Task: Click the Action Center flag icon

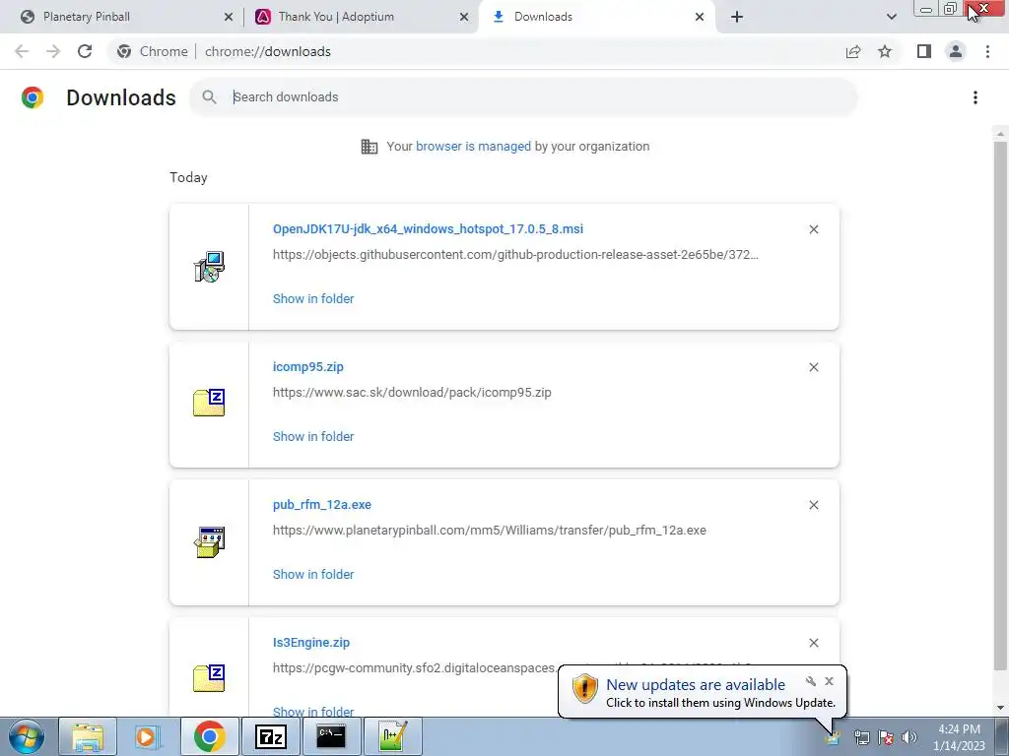Action: [886, 737]
